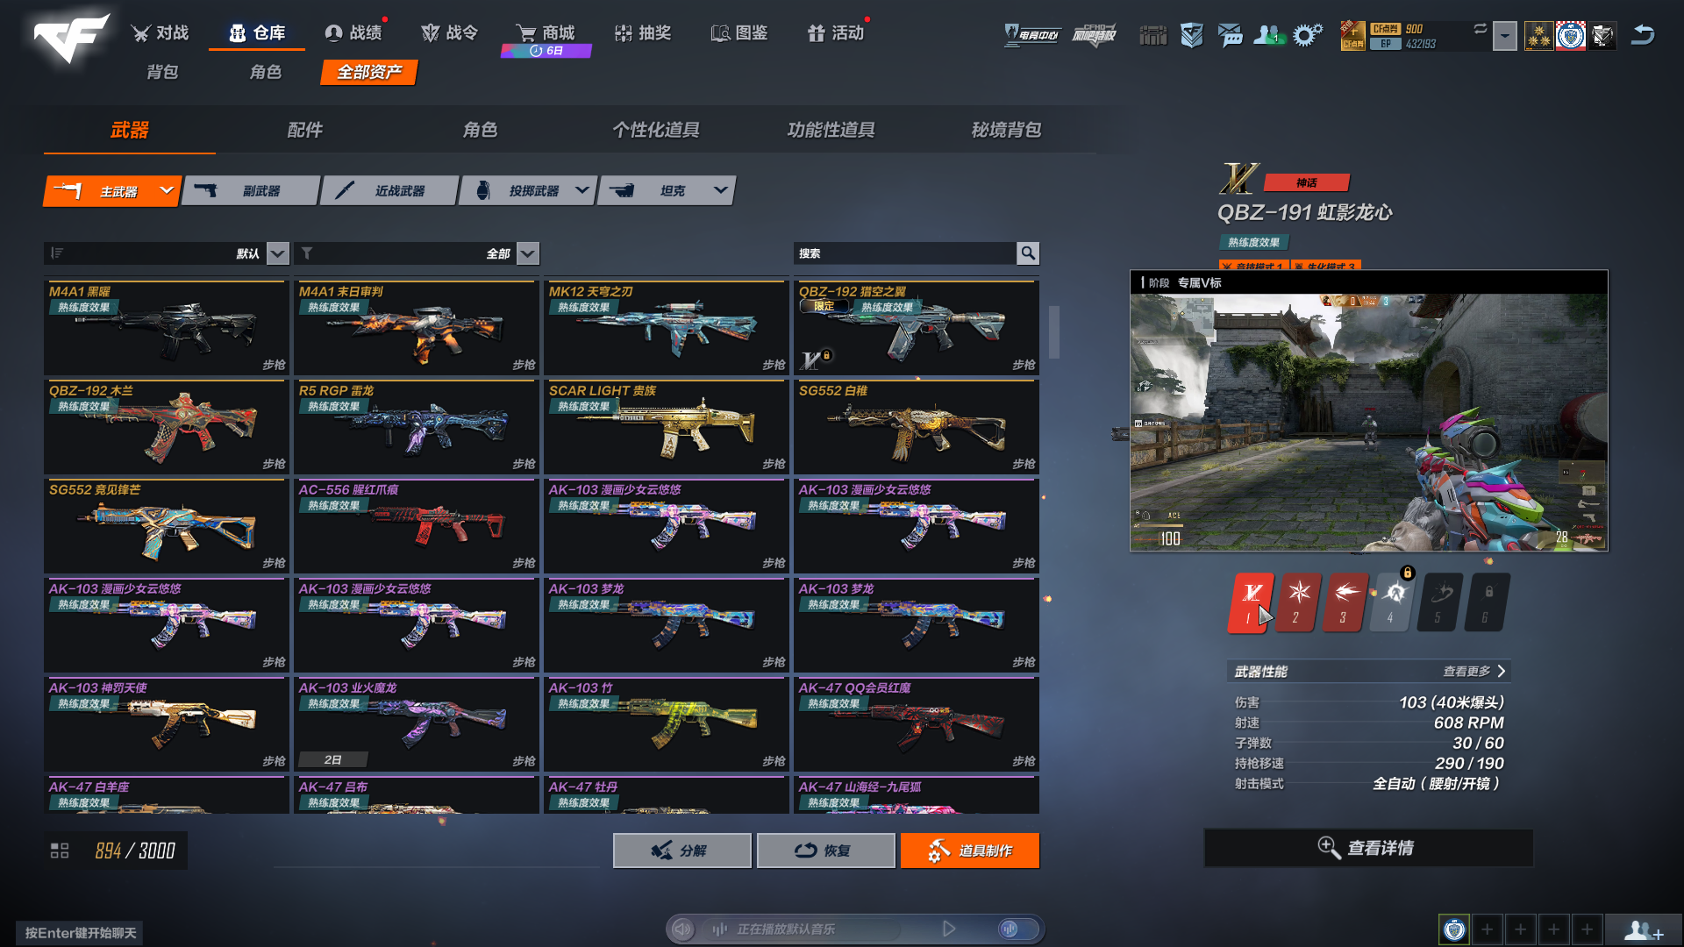Click the CF shield badge icon in the top bar
Image resolution: width=1684 pixels, height=947 pixels.
[x=1191, y=35]
